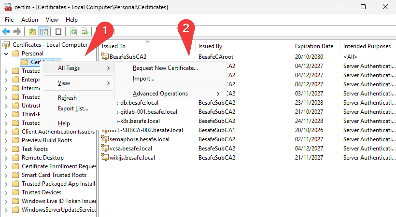Expand the Remote Desktop store node

pyautogui.click(x=6, y=158)
